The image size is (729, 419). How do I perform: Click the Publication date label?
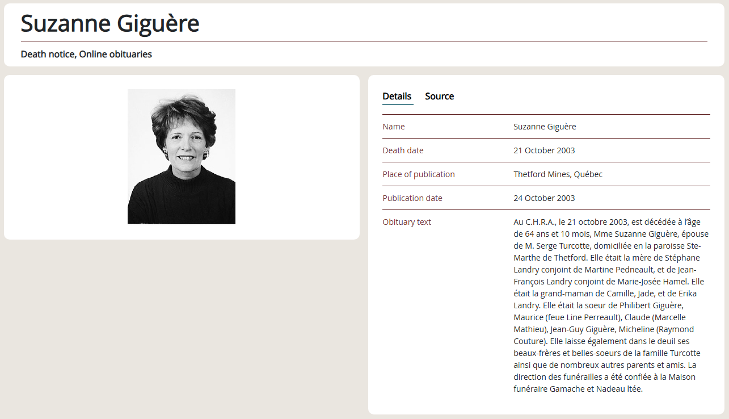(x=412, y=198)
